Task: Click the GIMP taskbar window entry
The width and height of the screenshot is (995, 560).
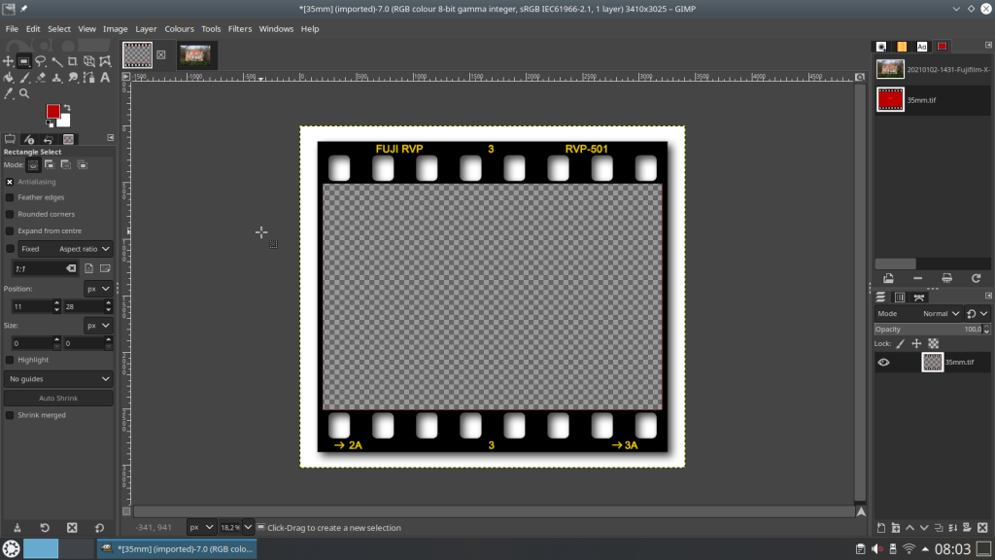Action: pos(177,548)
